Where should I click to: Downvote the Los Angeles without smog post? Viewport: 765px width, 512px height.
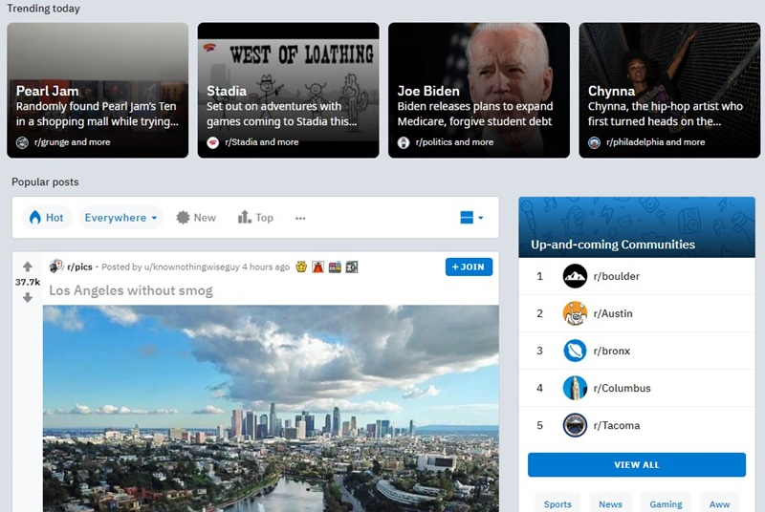click(x=27, y=298)
